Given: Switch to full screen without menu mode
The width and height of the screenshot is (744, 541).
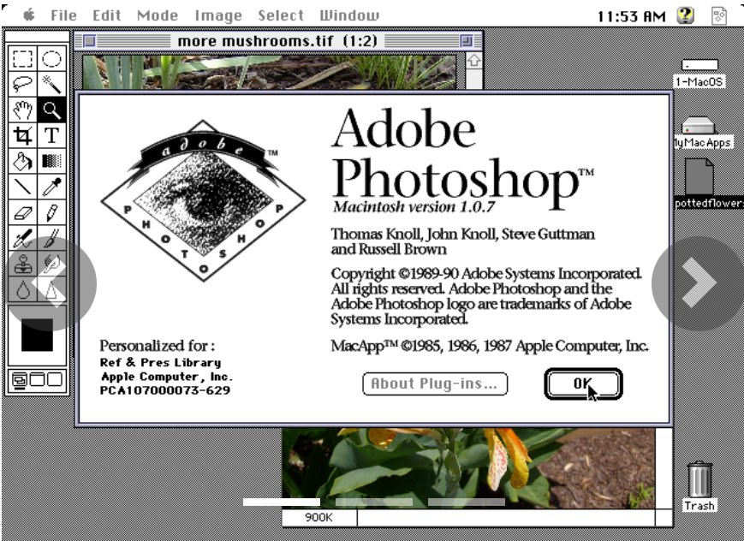Looking at the screenshot, I should click(55, 380).
